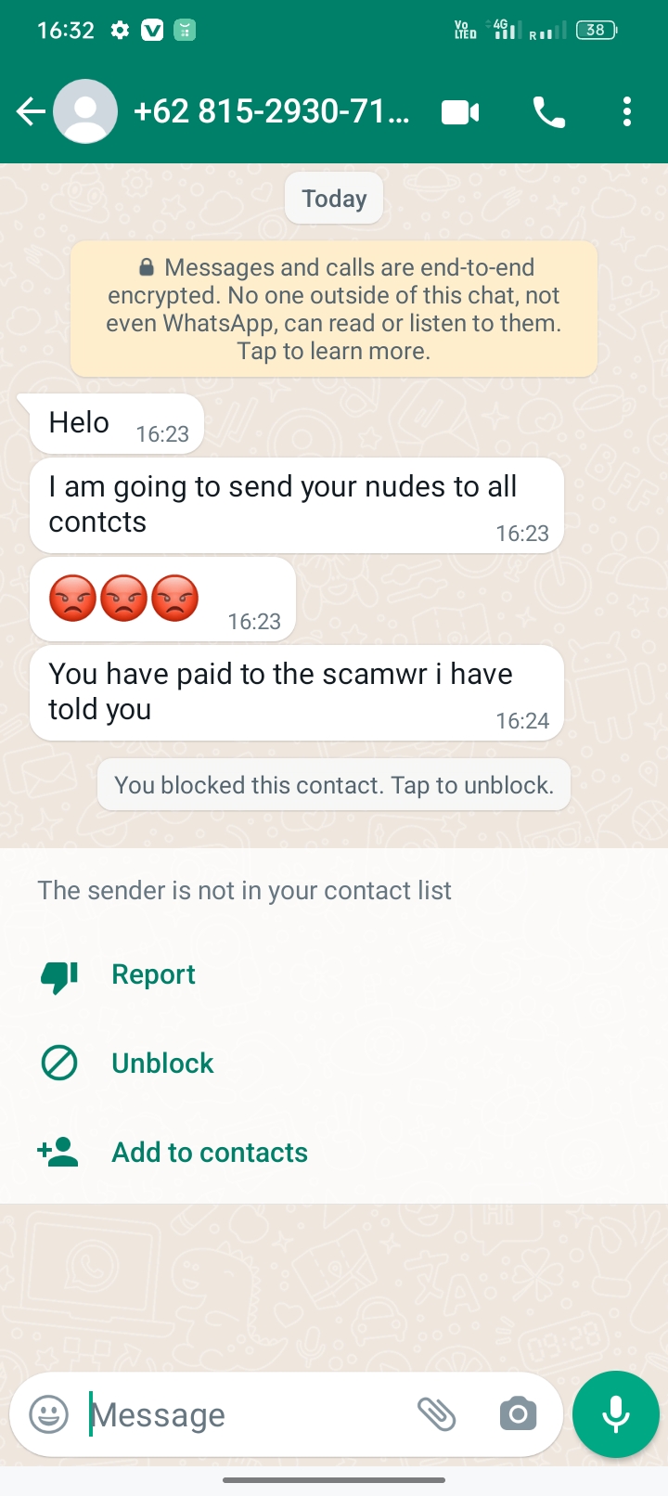Tap 'You blocked this contact' to unblock
This screenshot has height=1496, width=668.
click(334, 785)
